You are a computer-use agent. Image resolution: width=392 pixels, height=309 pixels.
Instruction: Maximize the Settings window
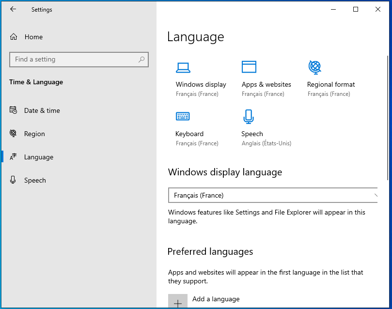[x=356, y=10]
